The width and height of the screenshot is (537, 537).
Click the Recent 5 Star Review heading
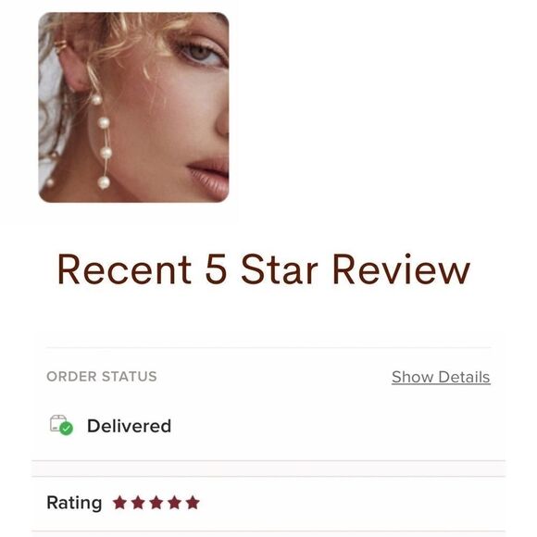[263, 269]
